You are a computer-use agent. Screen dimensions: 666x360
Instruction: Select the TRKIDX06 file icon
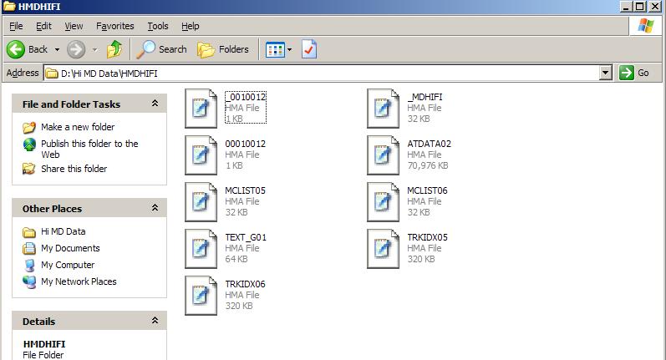point(201,296)
